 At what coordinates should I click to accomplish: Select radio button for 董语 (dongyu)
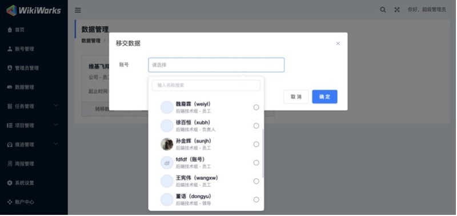click(x=256, y=199)
